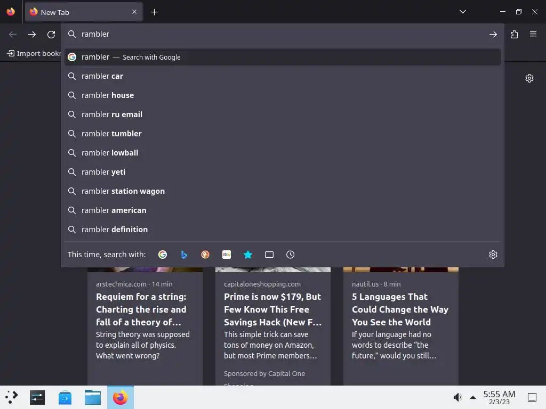Search this time with eBay icon
Viewport: 546px width, 409px height.
click(x=227, y=255)
